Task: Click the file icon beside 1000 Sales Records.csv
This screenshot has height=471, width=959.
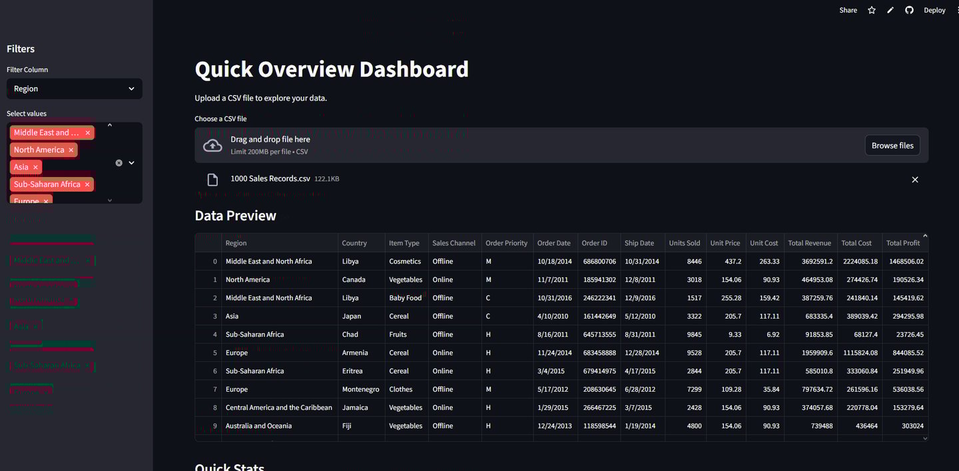Action: click(x=212, y=180)
